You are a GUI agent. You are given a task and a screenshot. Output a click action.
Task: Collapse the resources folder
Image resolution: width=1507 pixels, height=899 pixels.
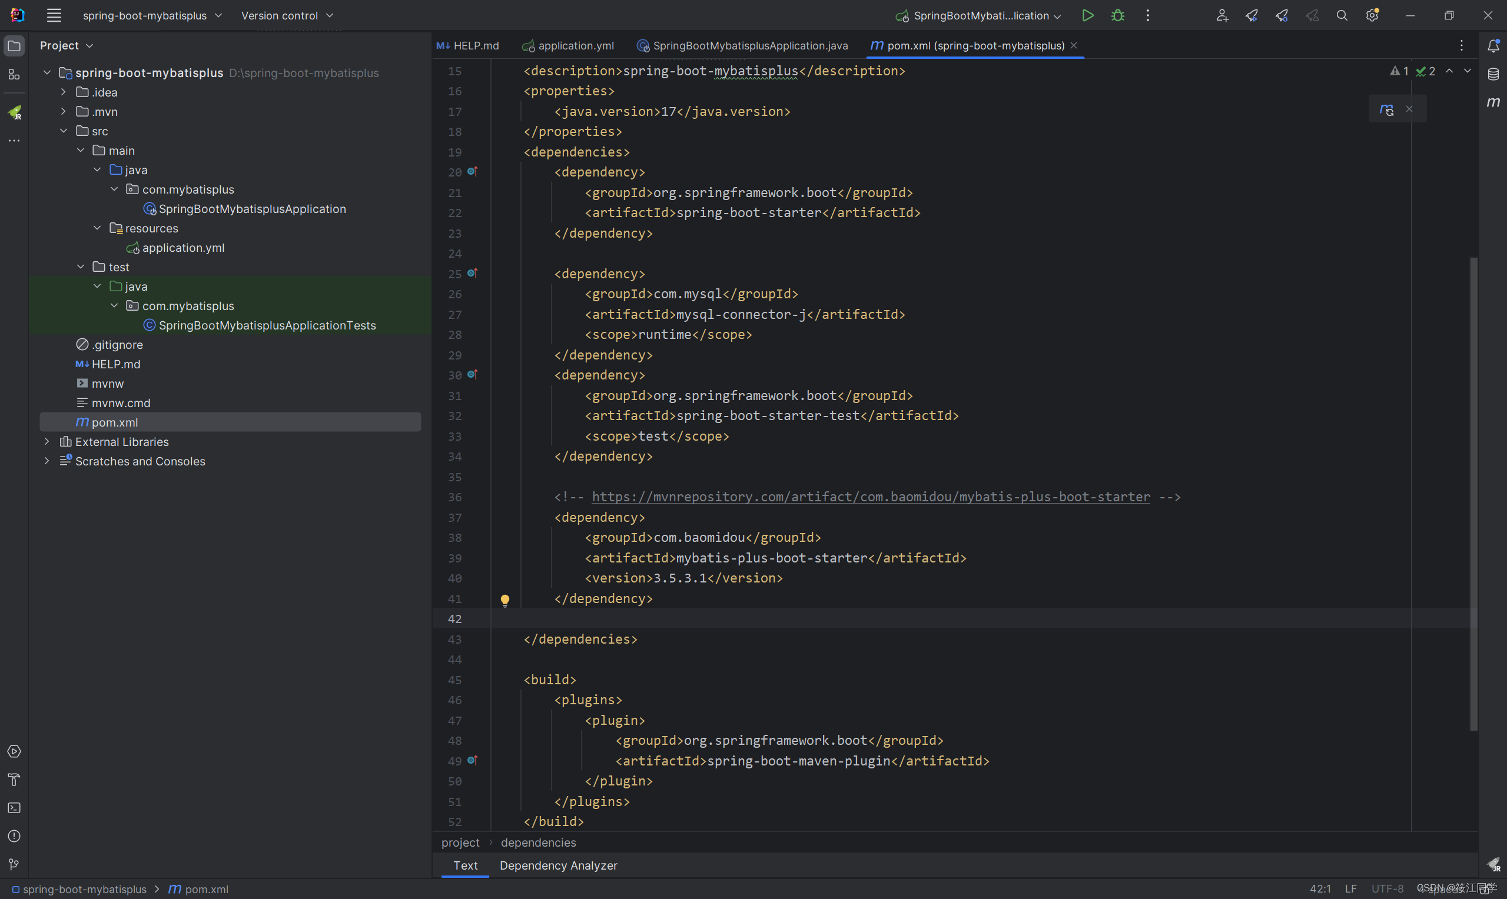(x=97, y=228)
